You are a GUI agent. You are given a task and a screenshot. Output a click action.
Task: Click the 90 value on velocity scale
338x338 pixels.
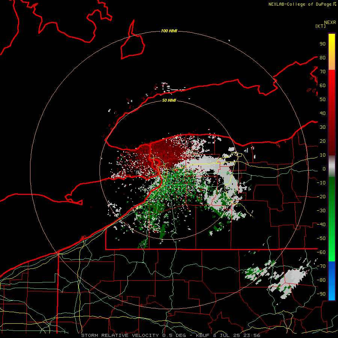point(323,44)
